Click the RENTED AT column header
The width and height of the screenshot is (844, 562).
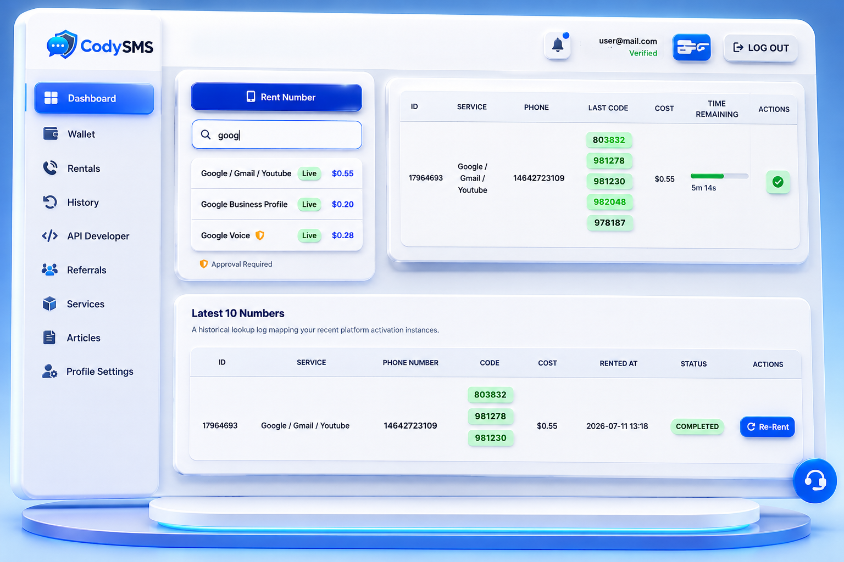click(618, 363)
